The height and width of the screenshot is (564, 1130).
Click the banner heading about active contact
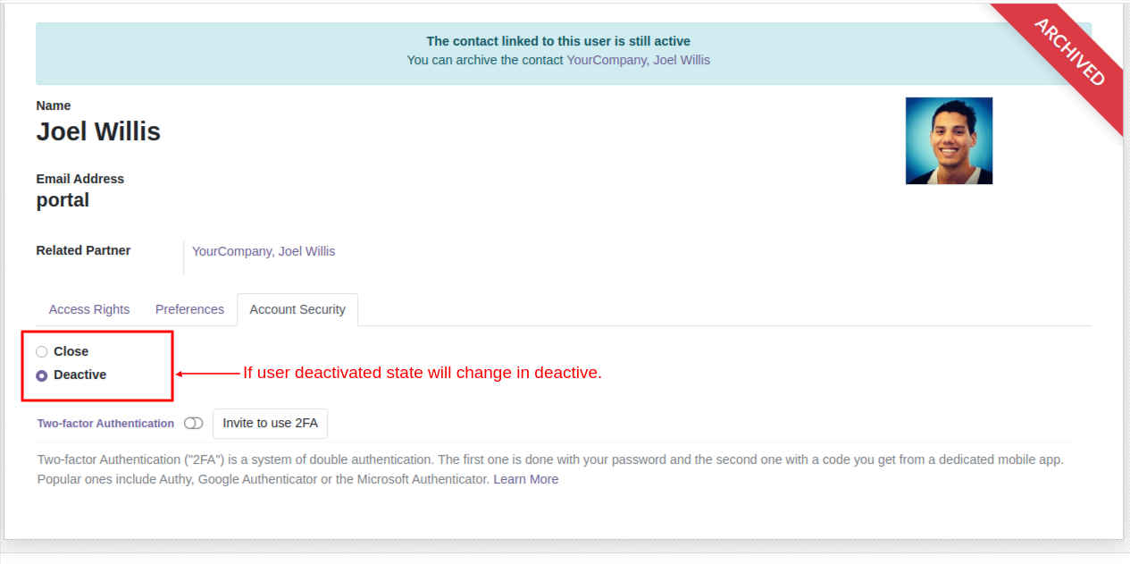pyautogui.click(x=558, y=41)
